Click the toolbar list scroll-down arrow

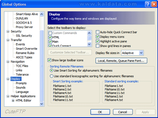[x=89, y=44]
